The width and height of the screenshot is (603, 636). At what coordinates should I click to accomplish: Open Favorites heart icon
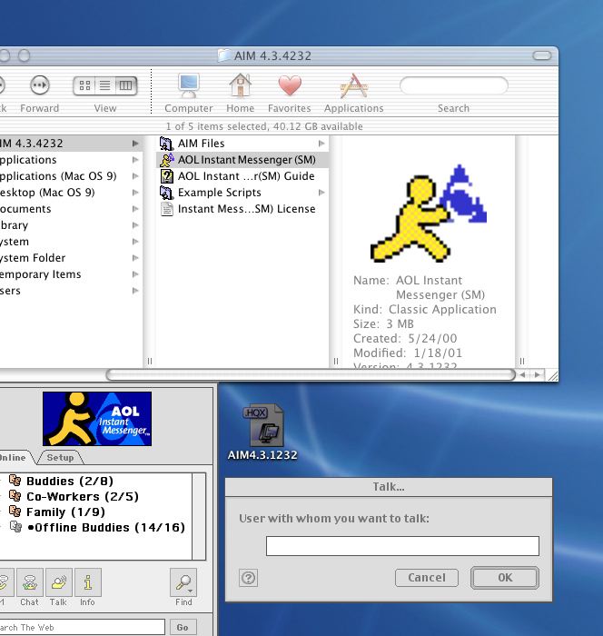pos(290,85)
